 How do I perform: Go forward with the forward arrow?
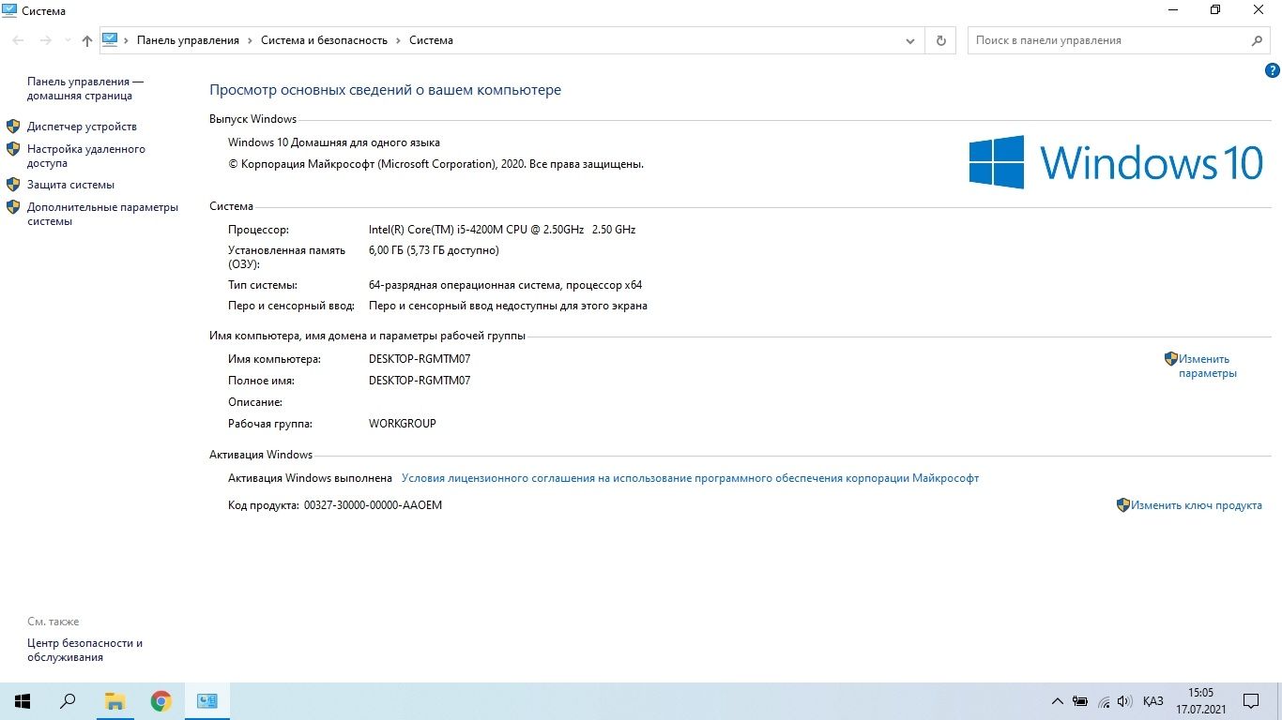[45, 40]
